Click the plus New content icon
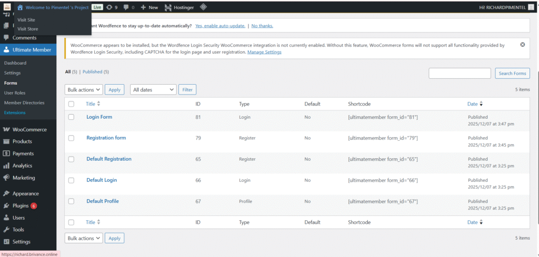 point(144,7)
